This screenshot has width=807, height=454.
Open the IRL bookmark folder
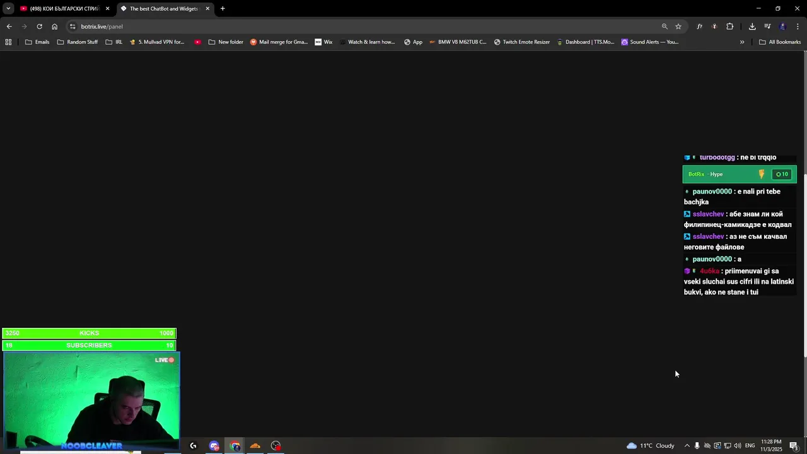point(114,42)
